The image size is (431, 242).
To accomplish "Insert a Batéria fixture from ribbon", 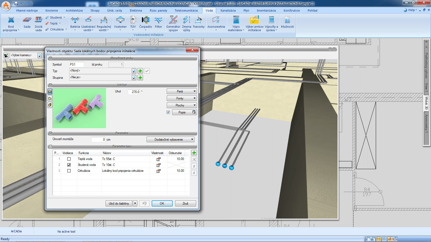I will (75, 20).
